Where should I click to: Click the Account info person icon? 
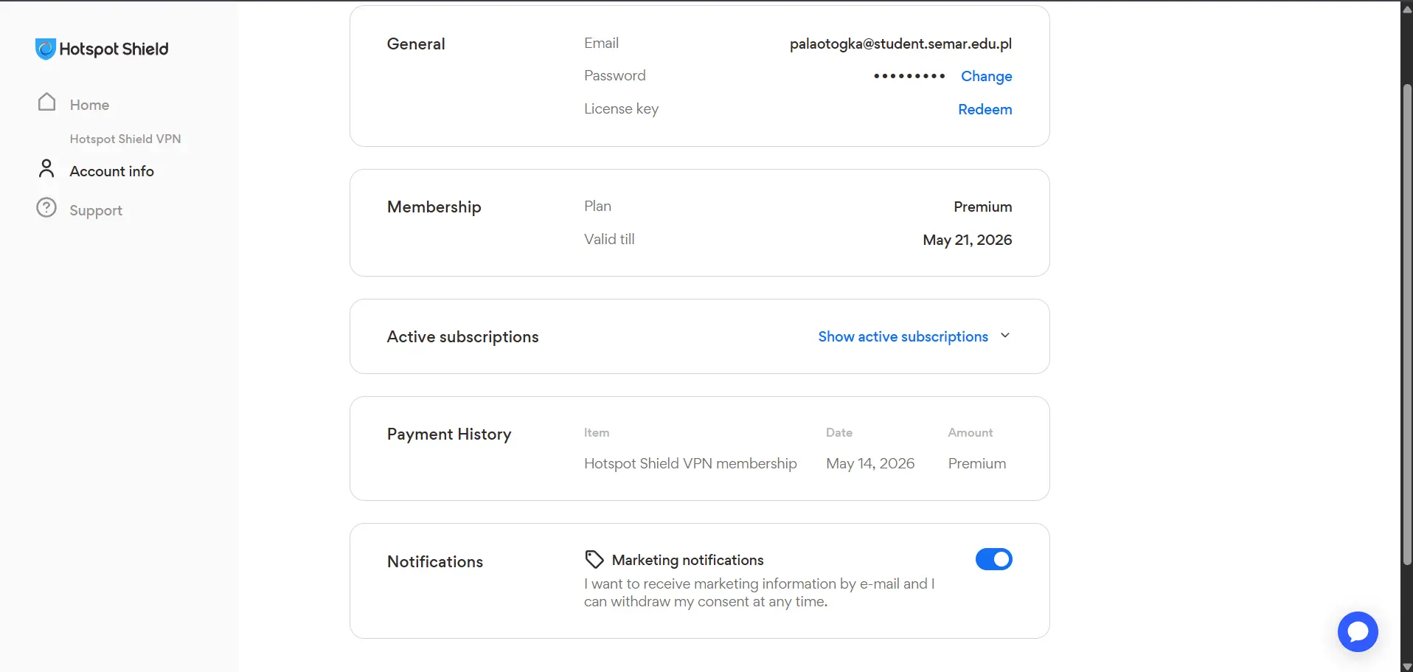46,169
